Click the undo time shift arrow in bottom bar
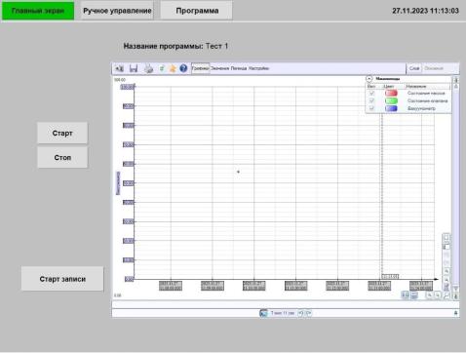The height and width of the screenshot is (353, 466). pos(300,313)
